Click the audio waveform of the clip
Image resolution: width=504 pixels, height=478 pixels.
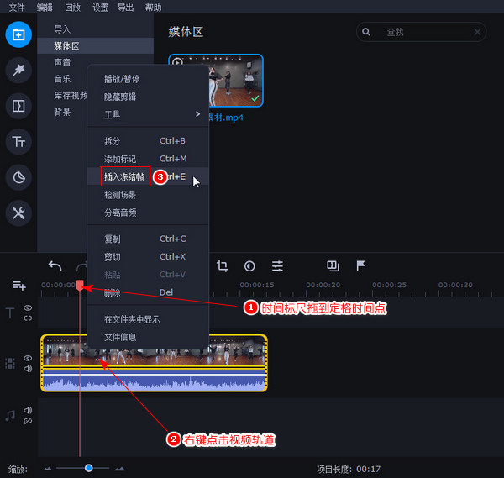point(154,380)
